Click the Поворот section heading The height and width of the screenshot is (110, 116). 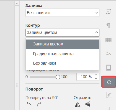(x=34, y=89)
